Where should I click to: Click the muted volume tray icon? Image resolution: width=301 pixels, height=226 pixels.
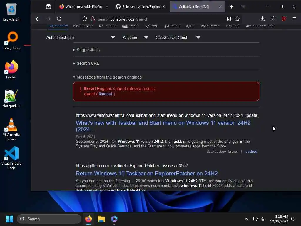(263, 219)
